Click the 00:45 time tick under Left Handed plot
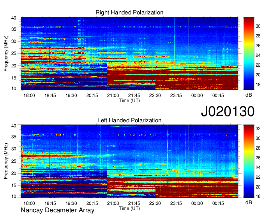Image resolution: width=265 pixels, height=215 pixels. tap(218, 203)
